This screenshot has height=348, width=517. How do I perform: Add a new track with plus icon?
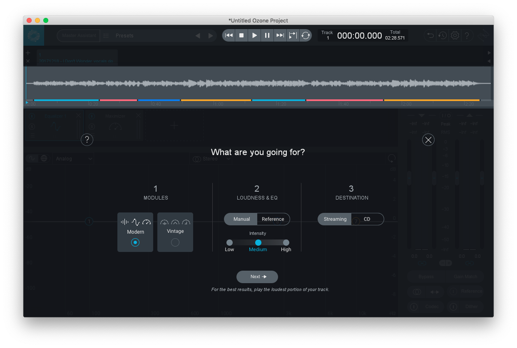[28, 53]
